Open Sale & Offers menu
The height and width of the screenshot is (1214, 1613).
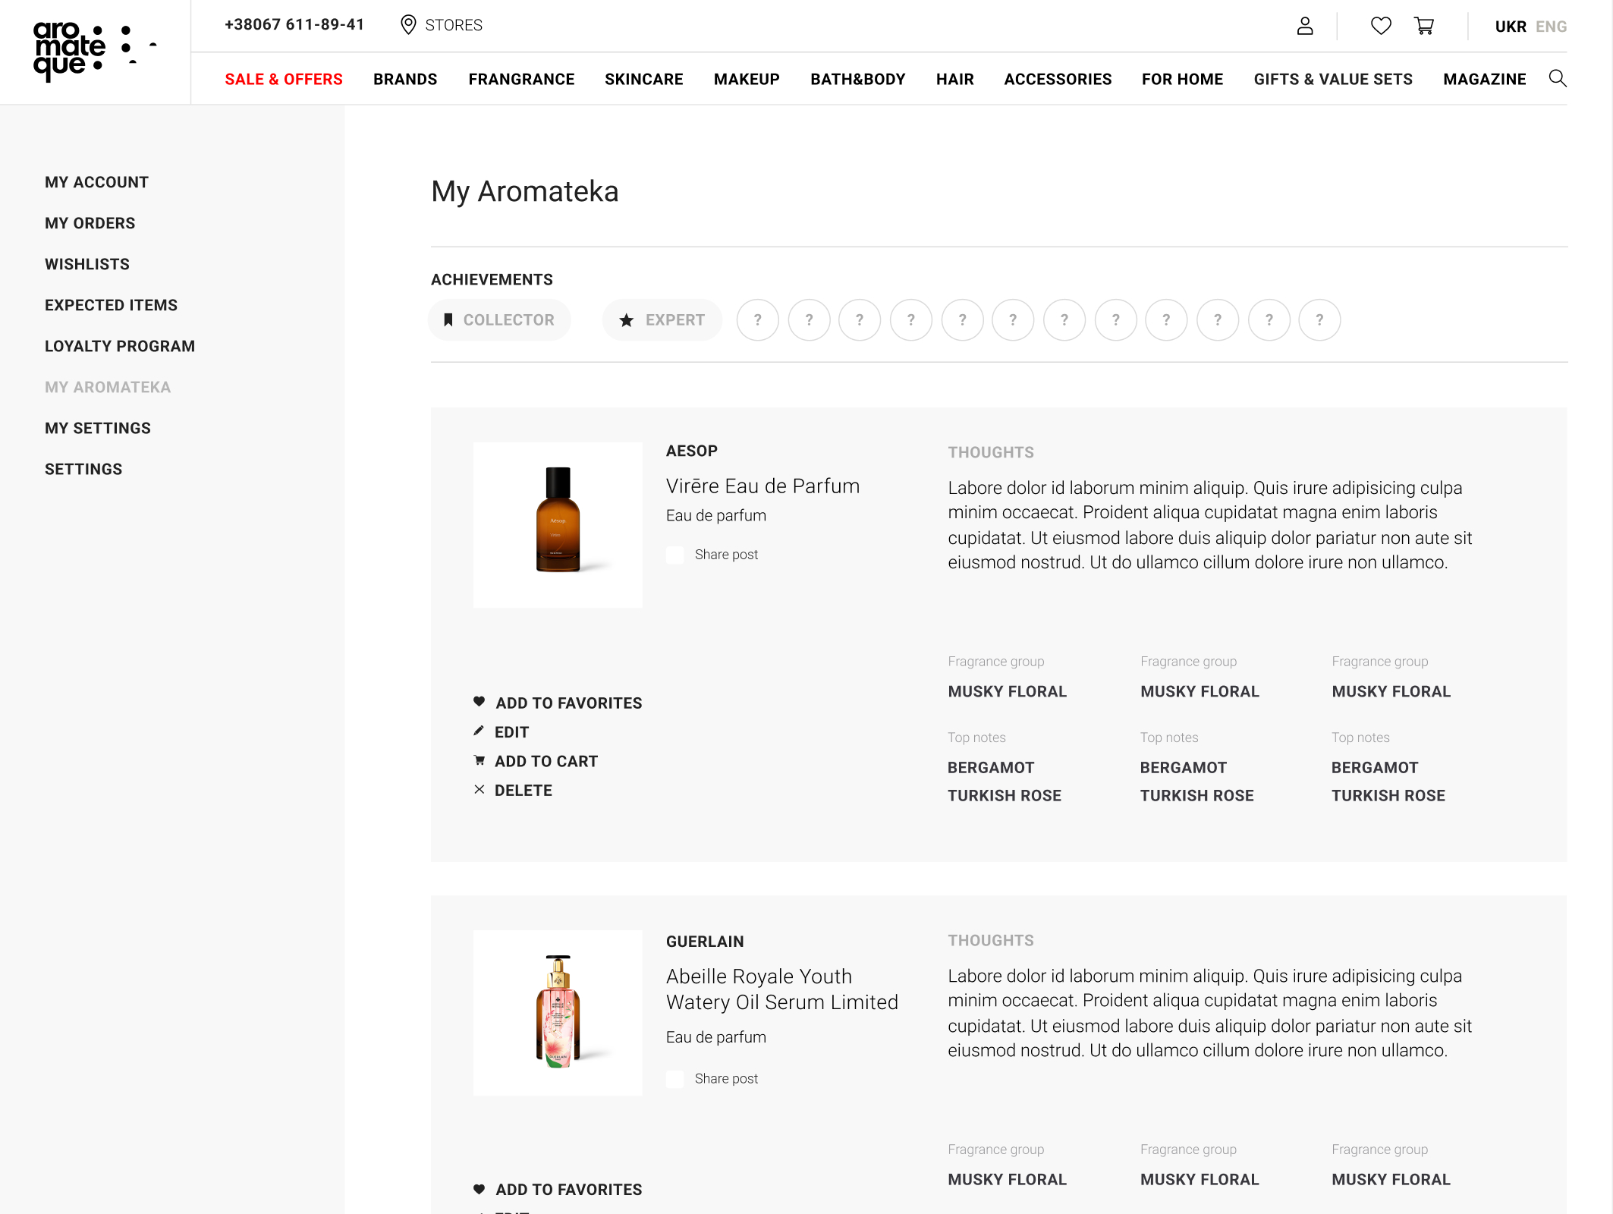tap(284, 79)
